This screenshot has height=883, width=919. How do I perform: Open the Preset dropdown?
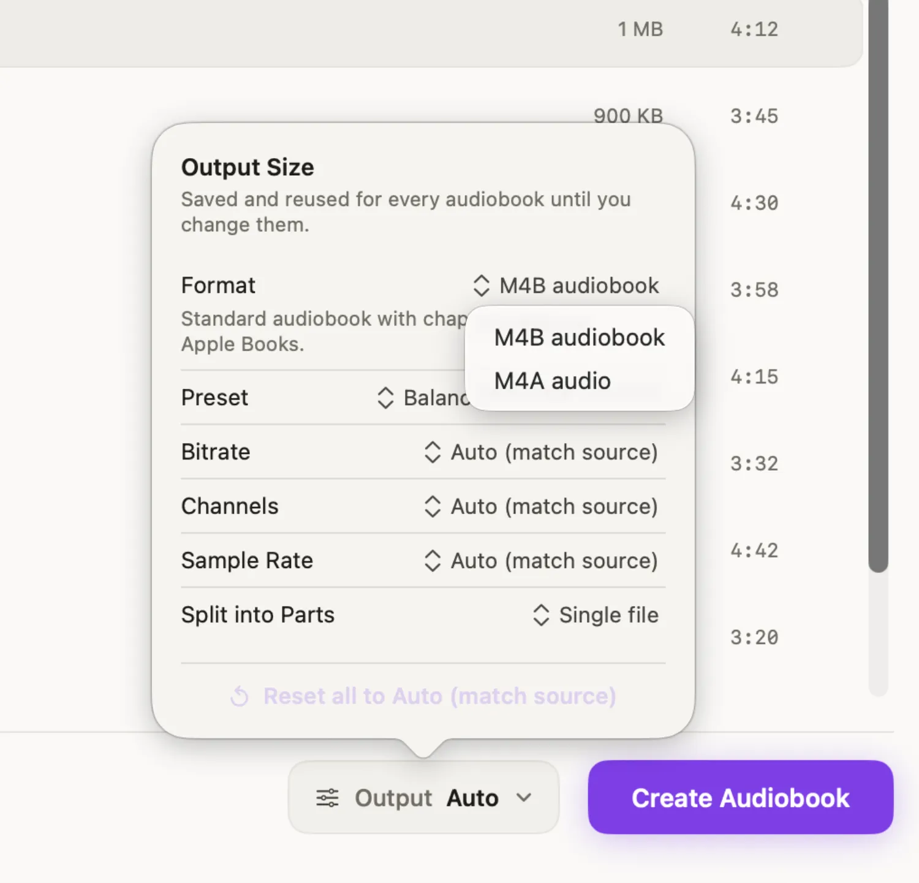(423, 398)
